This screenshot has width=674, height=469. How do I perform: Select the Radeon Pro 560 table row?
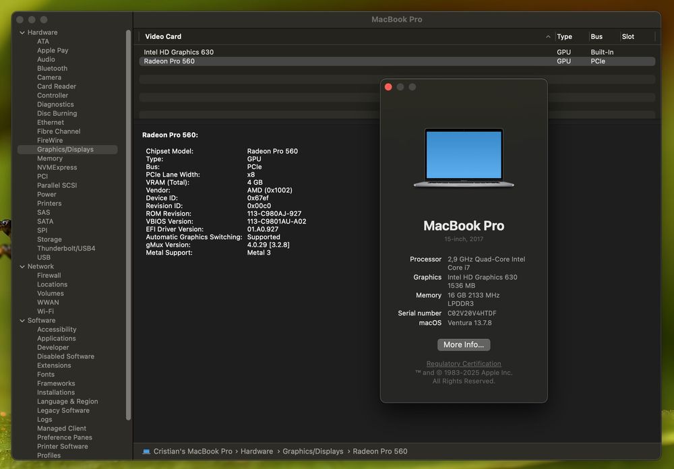[397, 61]
